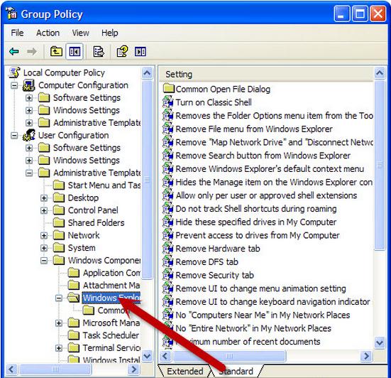
Task: Click the Hide these specified drives policy icon
Action: [x=167, y=222]
